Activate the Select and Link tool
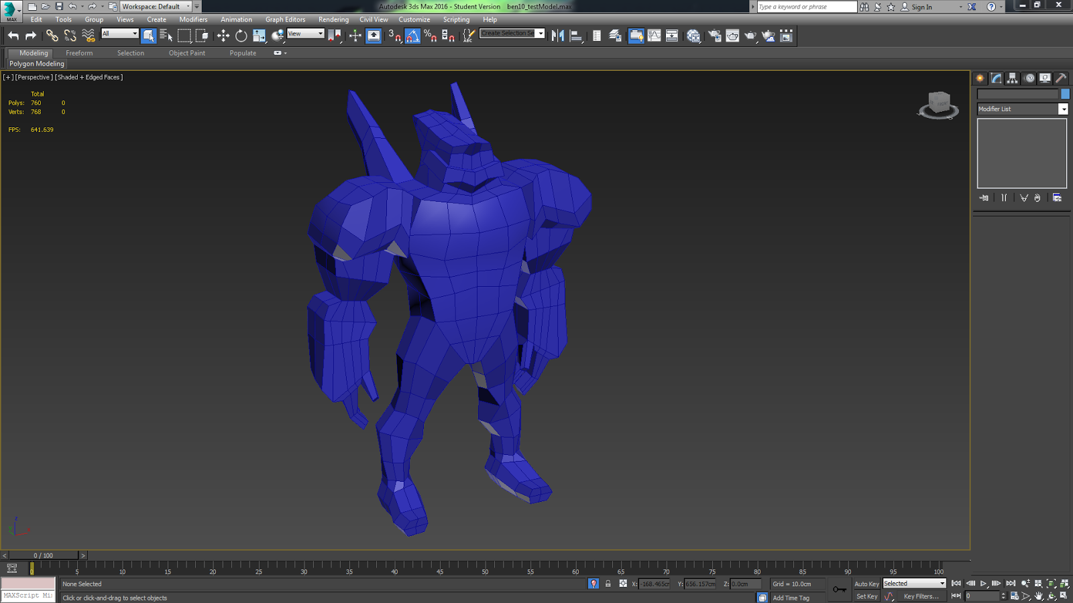Screen dimensions: 1073x603 tap(52, 36)
